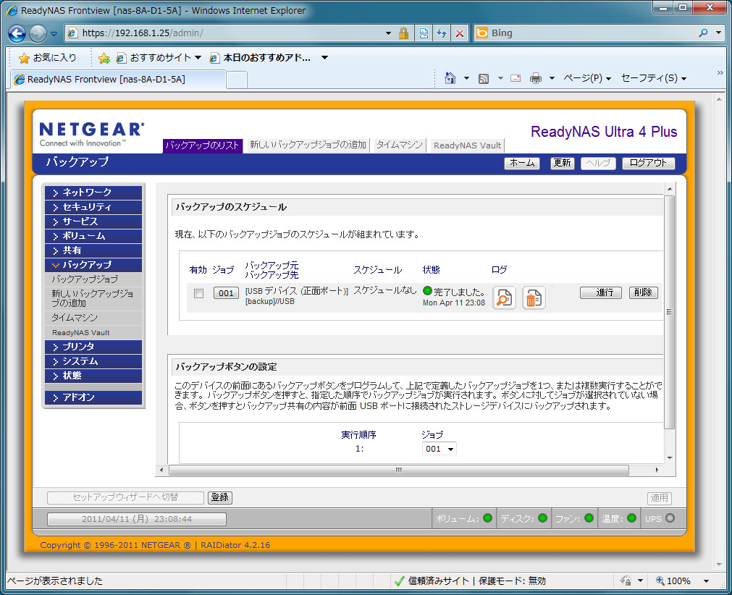Enable the backup job 001 checkbox
Image resolution: width=732 pixels, height=595 pixels.
(198, 293)
